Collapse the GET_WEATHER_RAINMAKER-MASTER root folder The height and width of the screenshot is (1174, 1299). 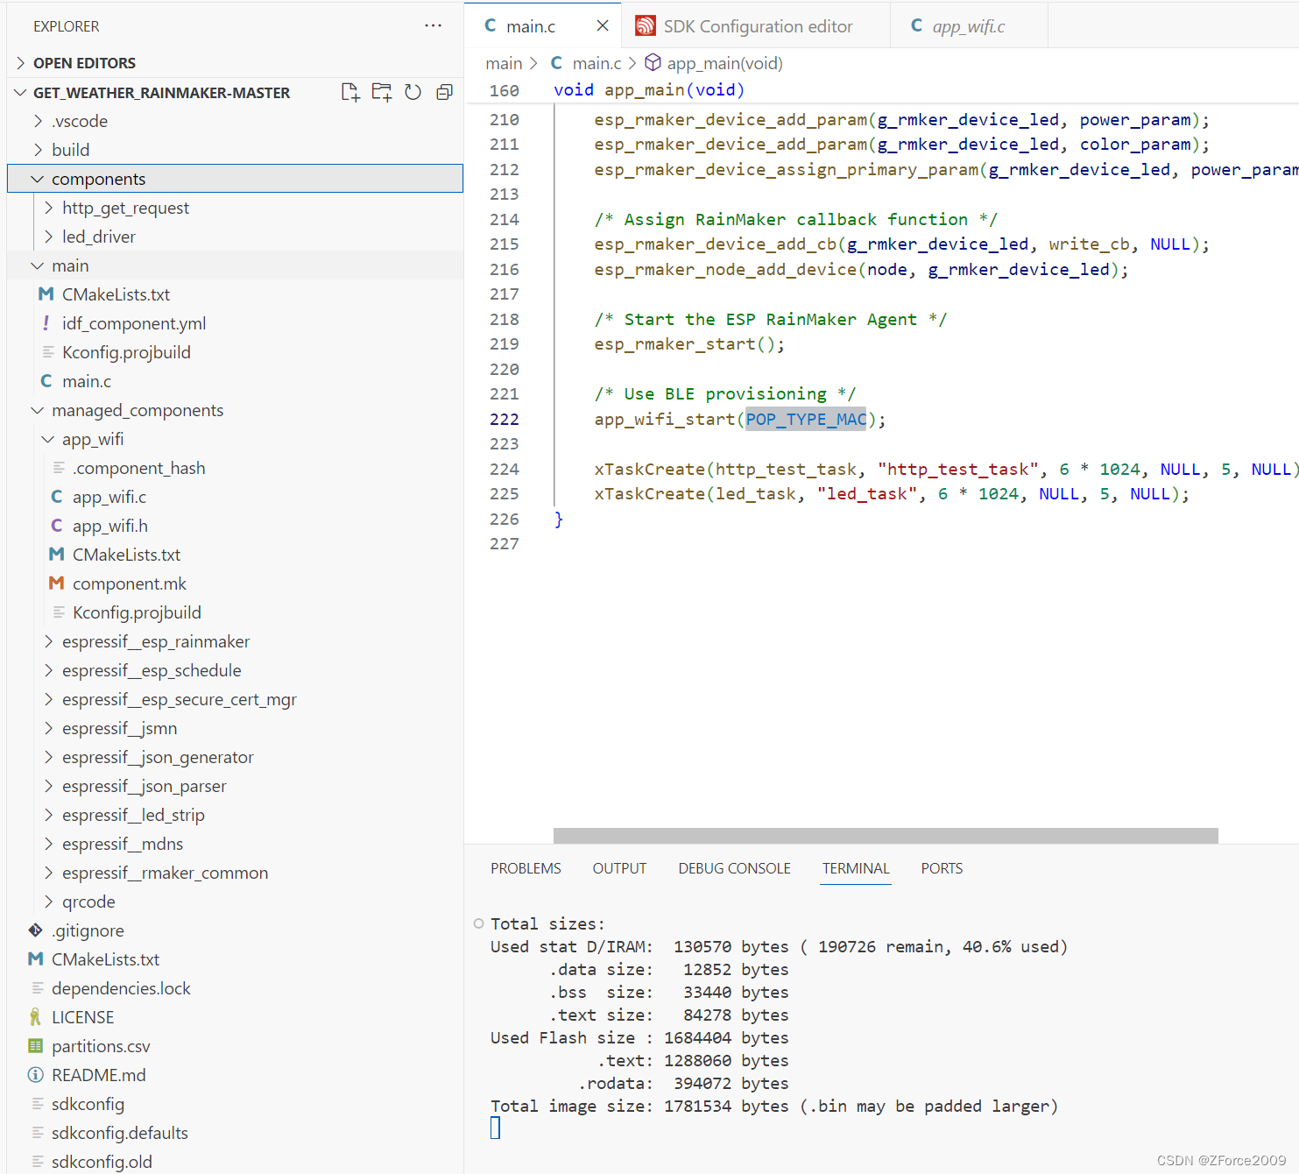[x=20, y=92]
